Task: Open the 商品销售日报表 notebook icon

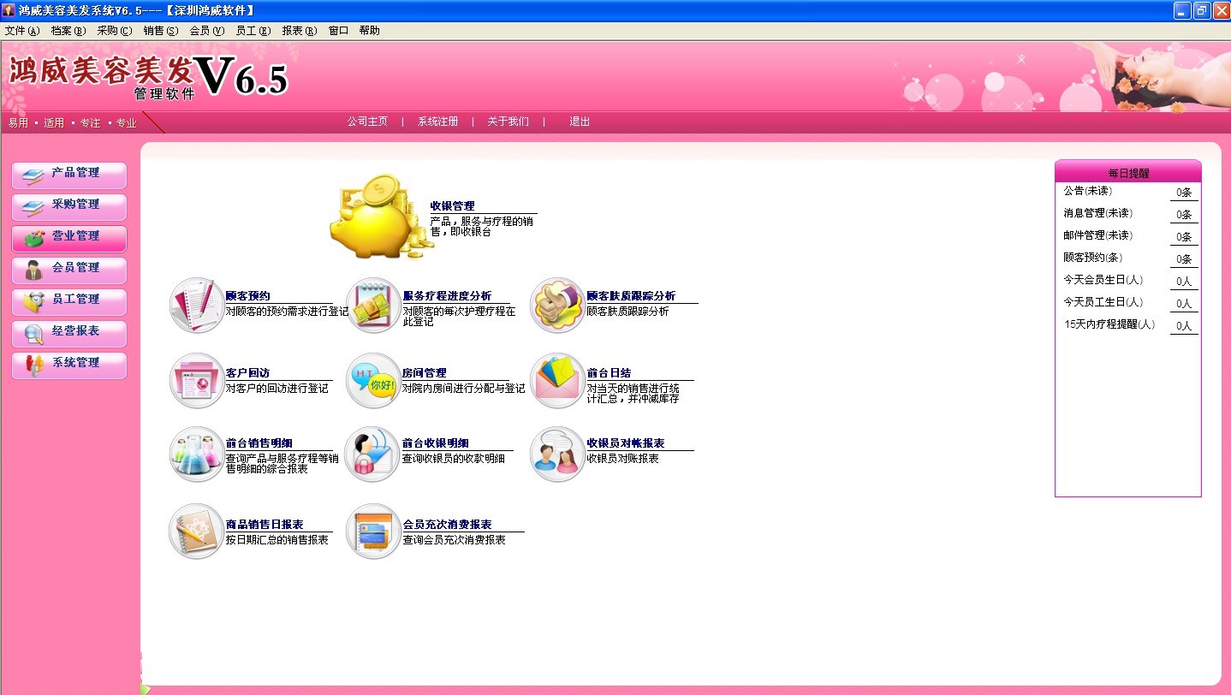Action: [x=197, y=532]
